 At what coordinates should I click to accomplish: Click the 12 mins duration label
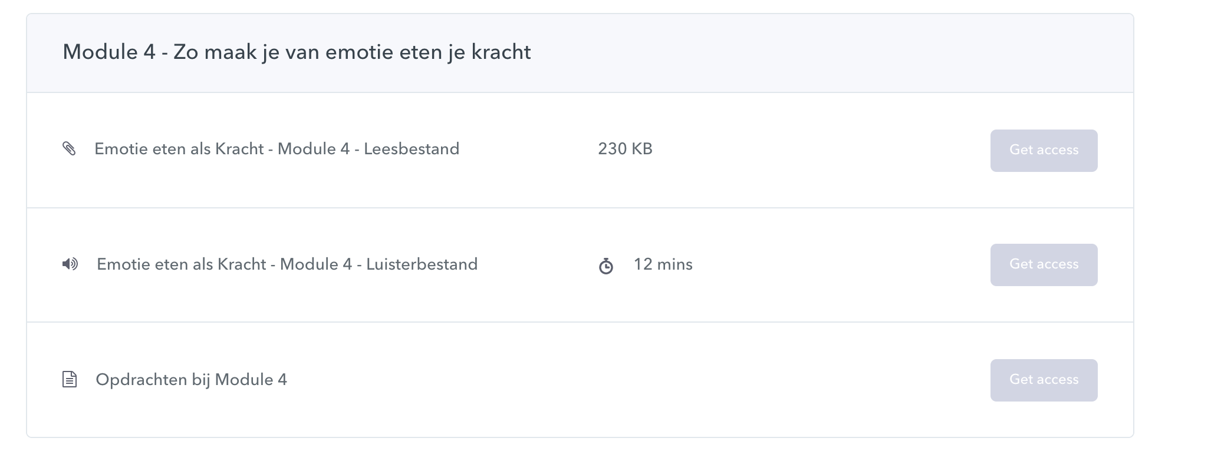[663, 264]
